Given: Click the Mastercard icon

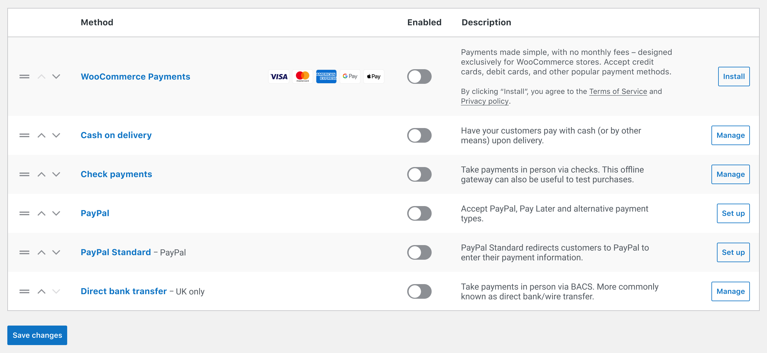Looking at the screenshot, I should tap(302, 77).
